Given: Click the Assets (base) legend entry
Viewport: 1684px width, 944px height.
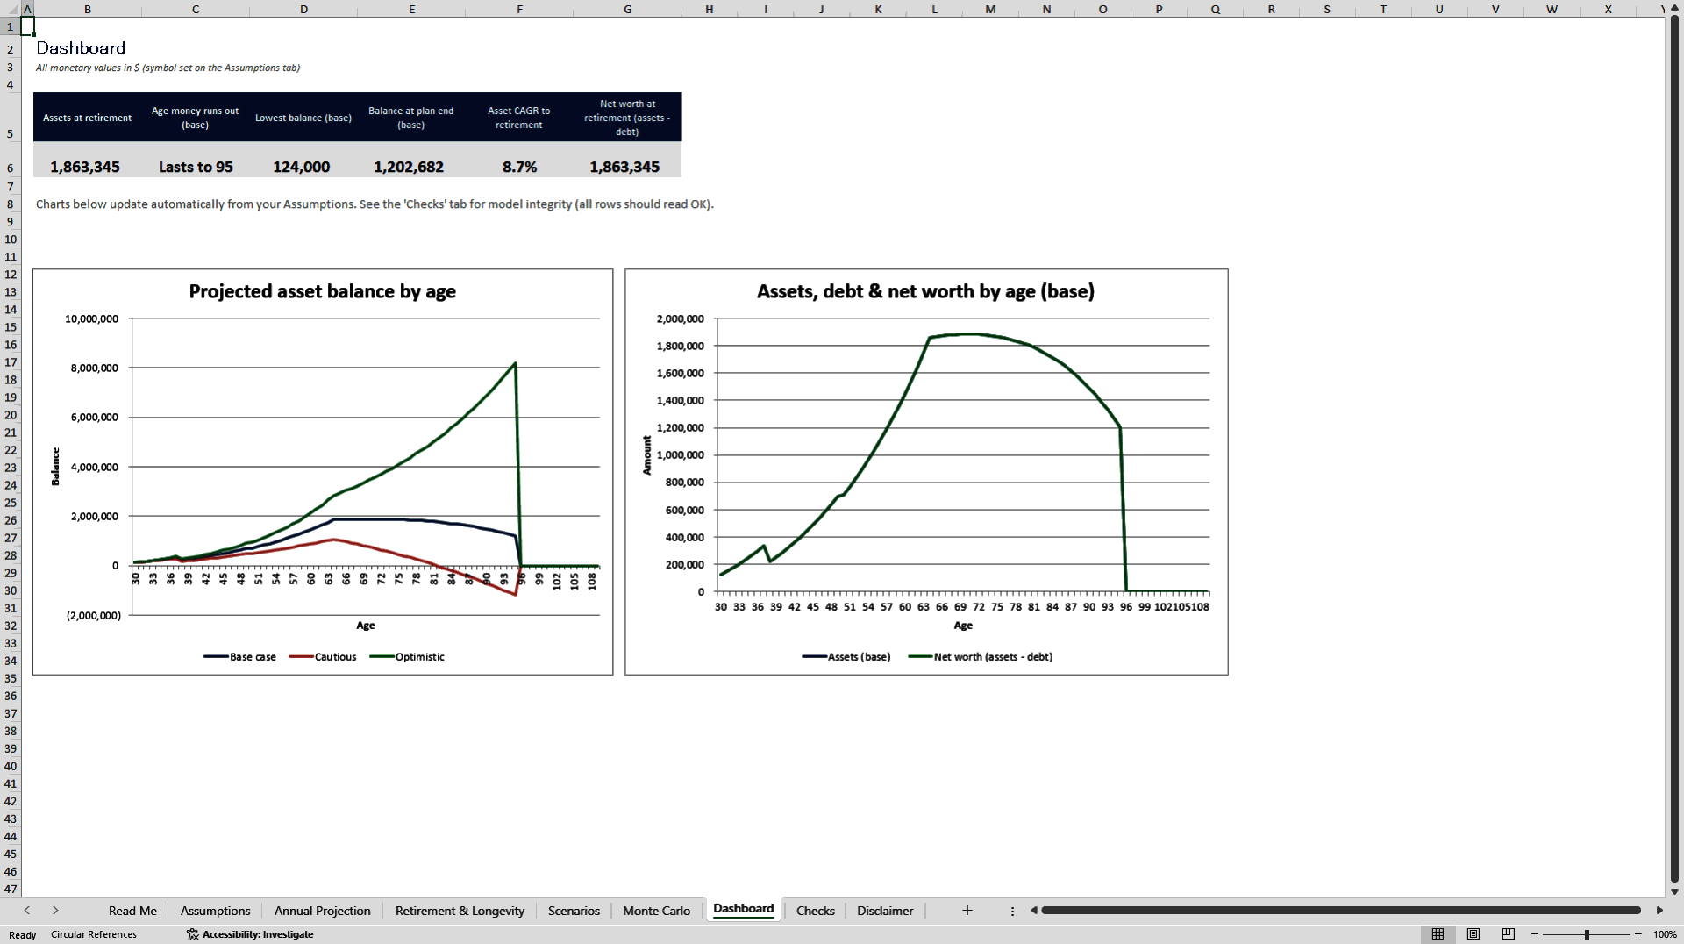Looking at the screenshot, I should 846,657.
